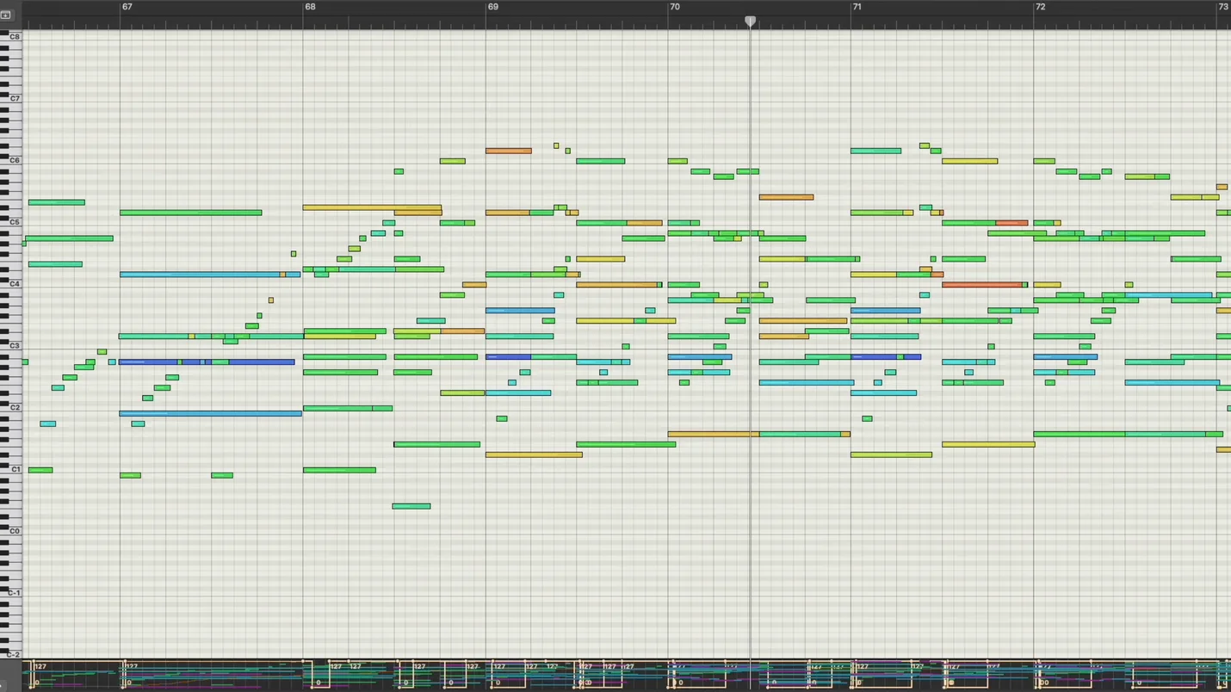Select the orange note above C6 at bar 69
The image size is (1231, 692).
[508, 151]
